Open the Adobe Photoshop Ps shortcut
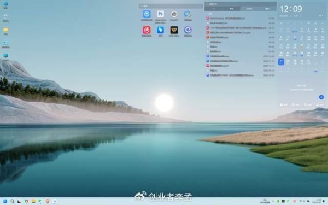 coord(160,14)
